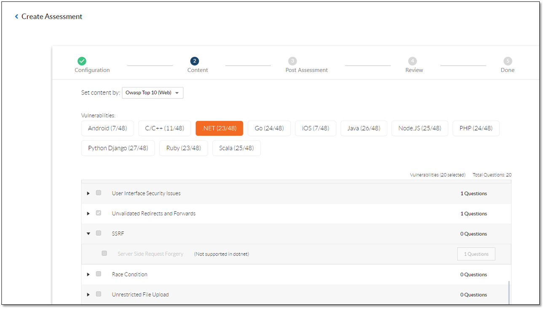
Task: Choose the .NET (23/48) language
Action: (219, 128)
